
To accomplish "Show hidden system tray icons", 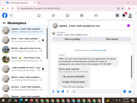I will coord(113,101).
